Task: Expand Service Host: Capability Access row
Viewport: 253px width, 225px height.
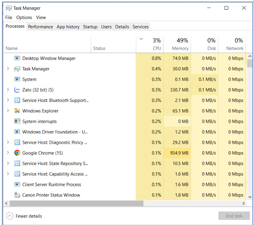Action: point(8,174)
